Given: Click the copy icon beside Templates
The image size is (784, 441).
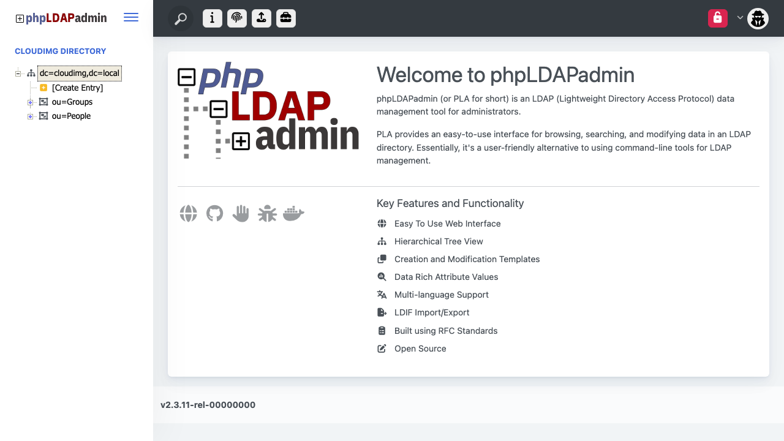Looking at the screenshot, I should (382, 259).
